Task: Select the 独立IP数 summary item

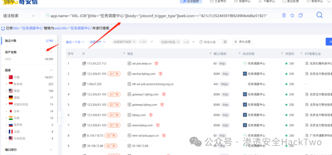Action: pos(29,41)
